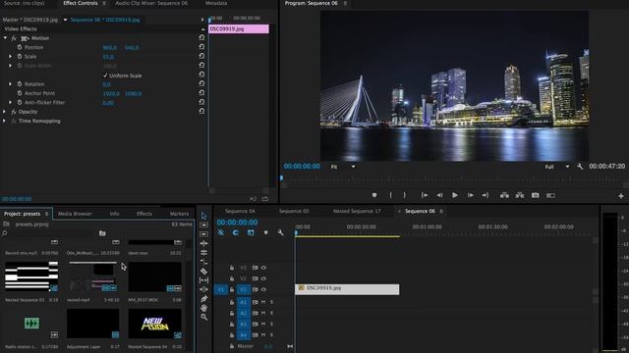
Task: Click the Export Frame camera icon
Action: [x=535, y=195]
